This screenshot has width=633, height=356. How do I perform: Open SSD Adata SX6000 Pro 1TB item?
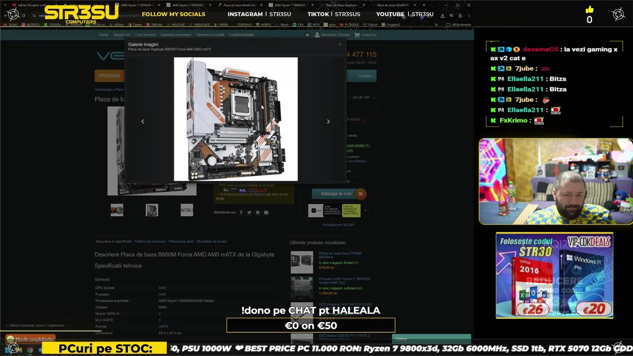pyautogui.click(x=344, y=337)
